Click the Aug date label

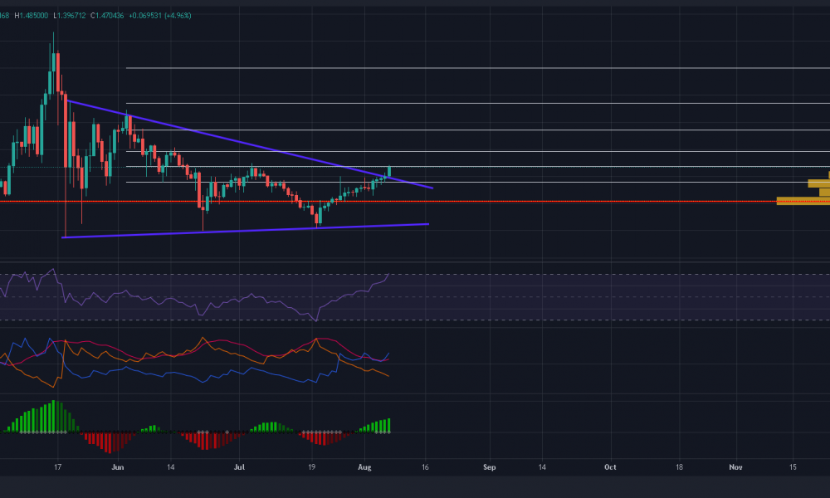click(364, 466)
